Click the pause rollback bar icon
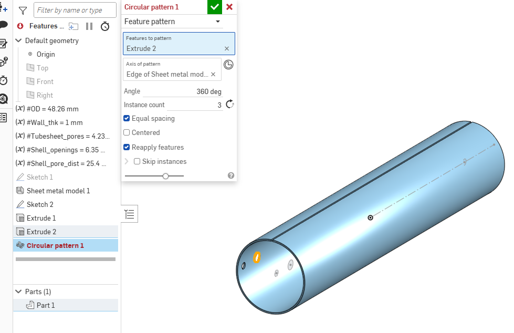This screenshot has width=514, height=333. click(89, 26)
